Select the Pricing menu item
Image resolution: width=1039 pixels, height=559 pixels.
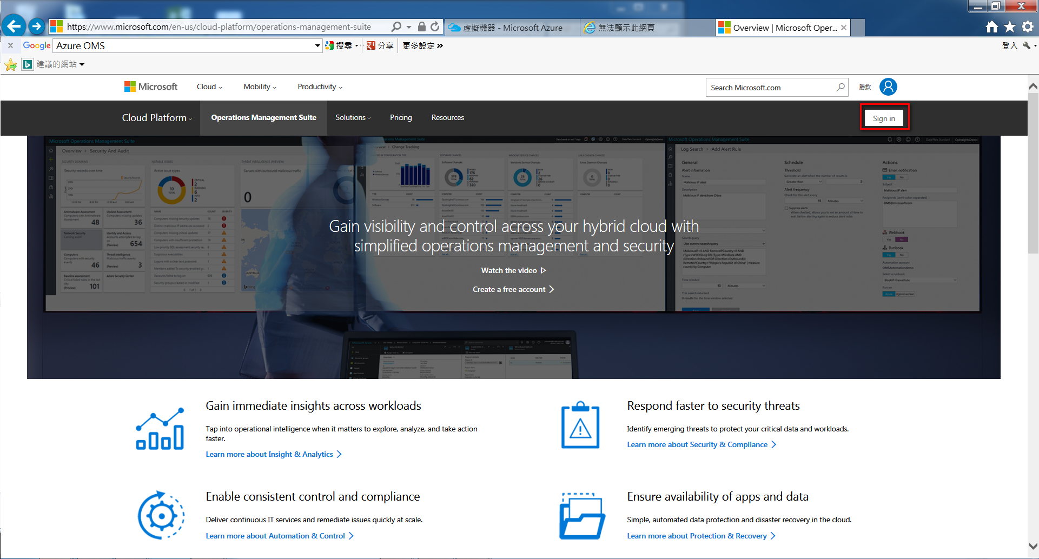401,117
